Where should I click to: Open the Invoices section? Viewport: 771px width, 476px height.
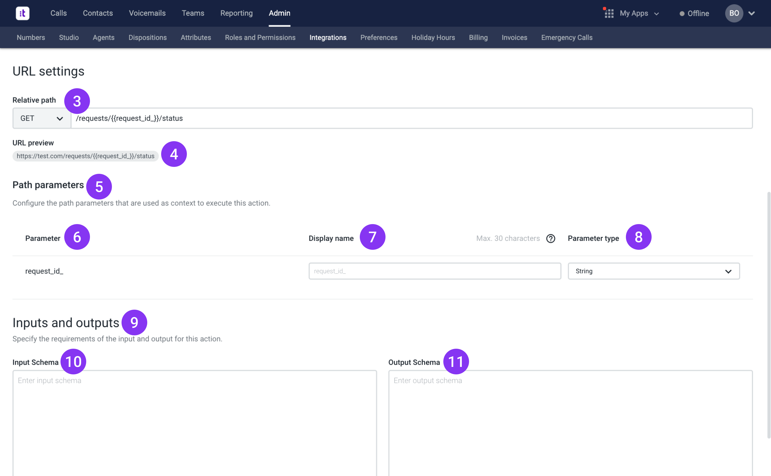tap(514, 37)
